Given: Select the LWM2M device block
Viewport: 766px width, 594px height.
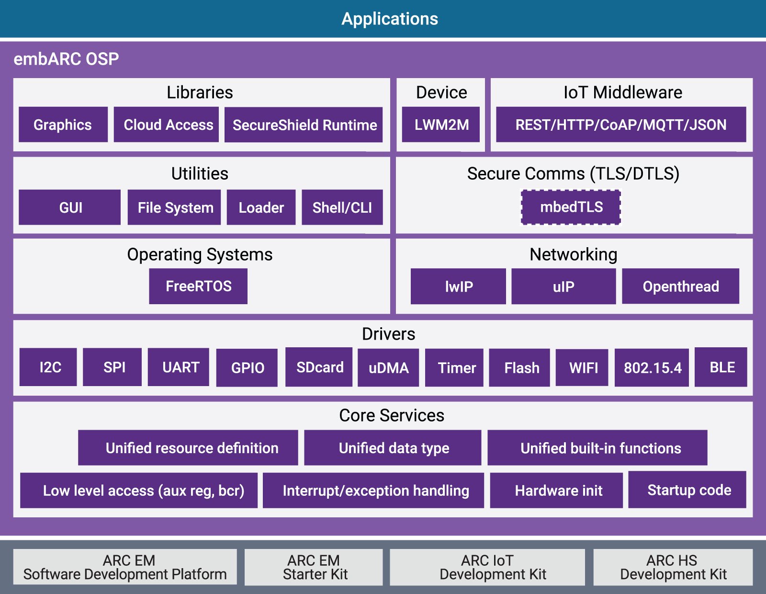Looking at the screenshot, I should pyautogui.click(x=440, y=125).
